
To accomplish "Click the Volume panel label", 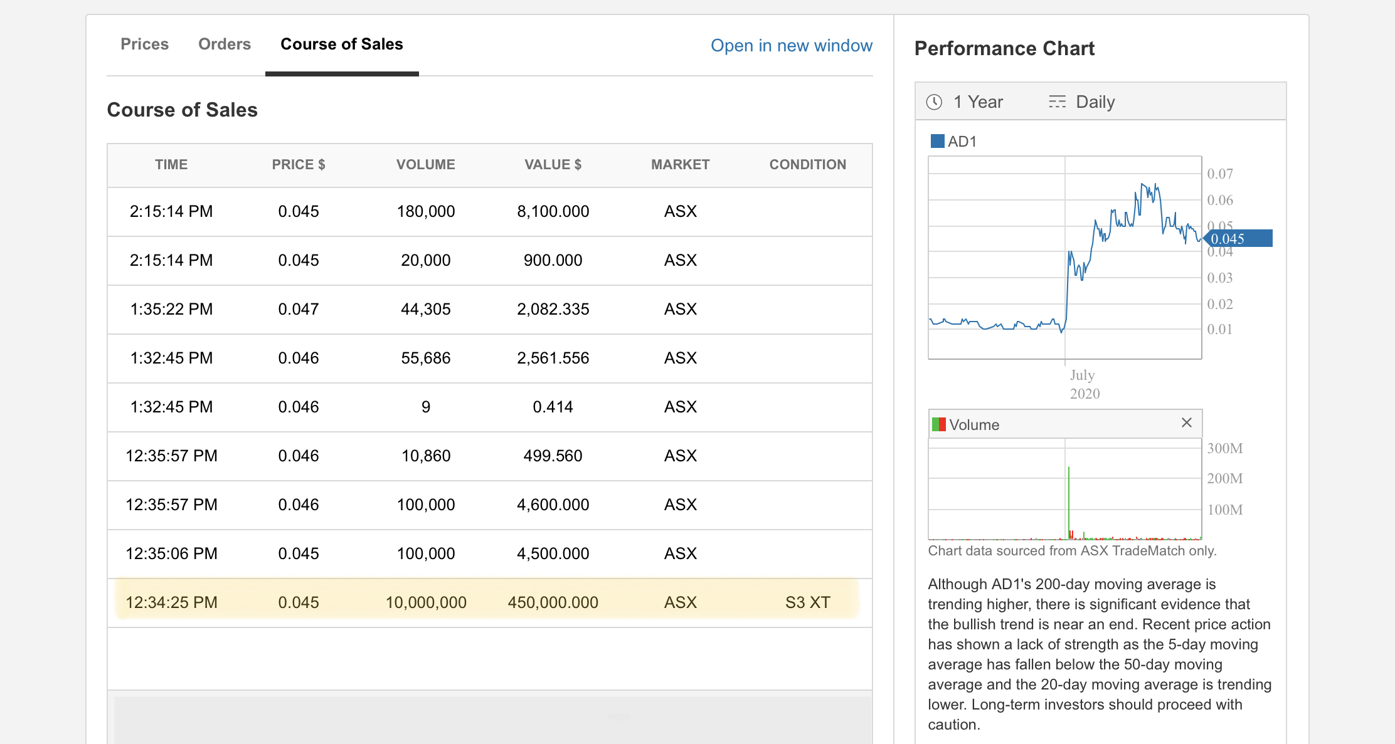I will pos(973,424).
